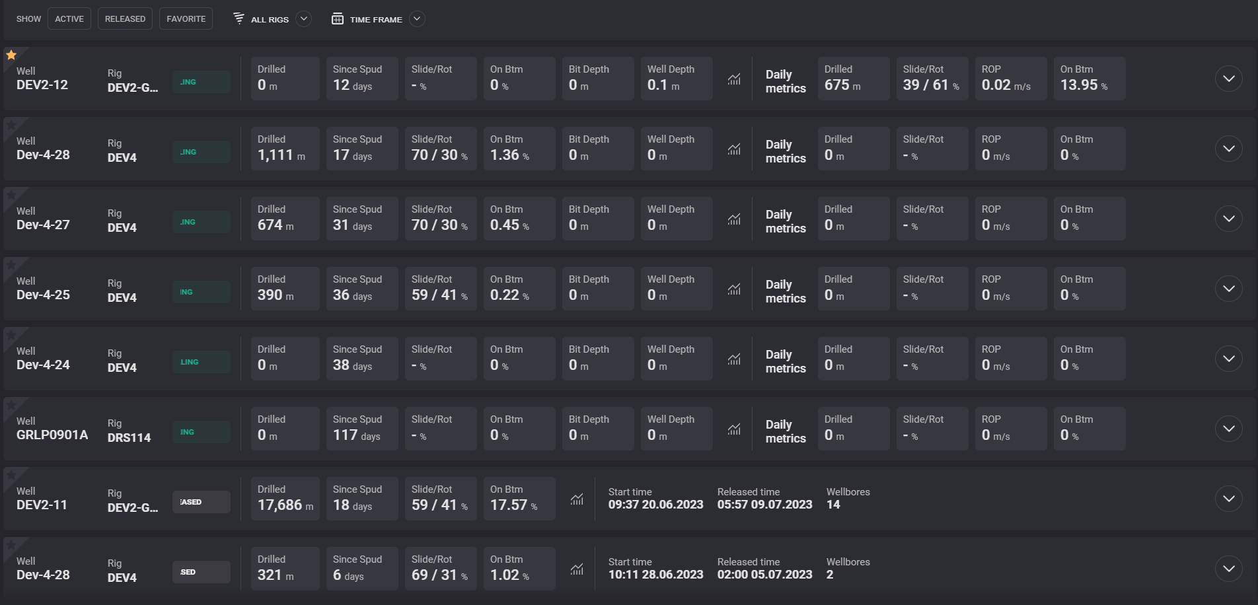Open the All Rigs dropdown arrow
Screen dimensions: 1258x605
pos(304,18)
